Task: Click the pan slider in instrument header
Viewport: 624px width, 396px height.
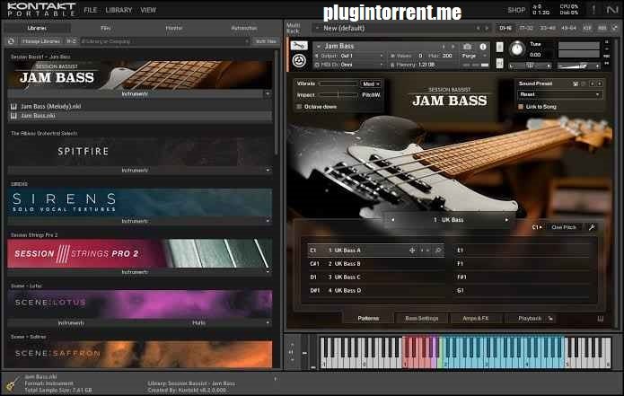Action: [x=530, y=66]
